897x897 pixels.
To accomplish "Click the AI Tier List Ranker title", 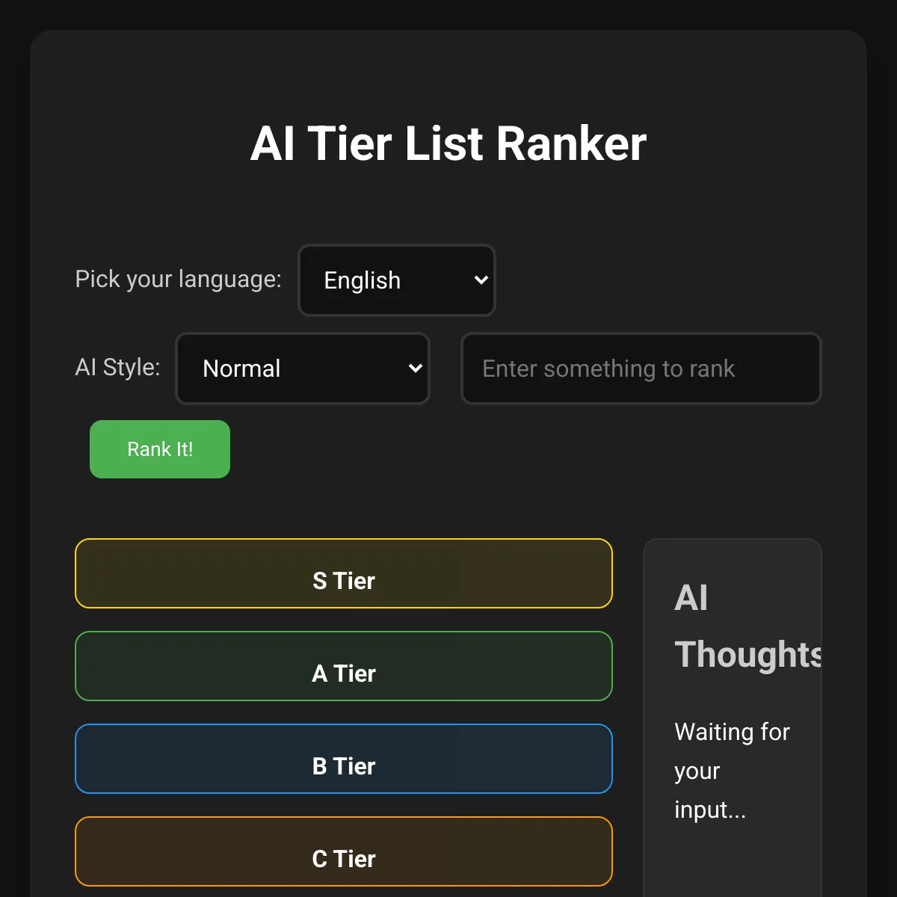I will tap(449, 143).
